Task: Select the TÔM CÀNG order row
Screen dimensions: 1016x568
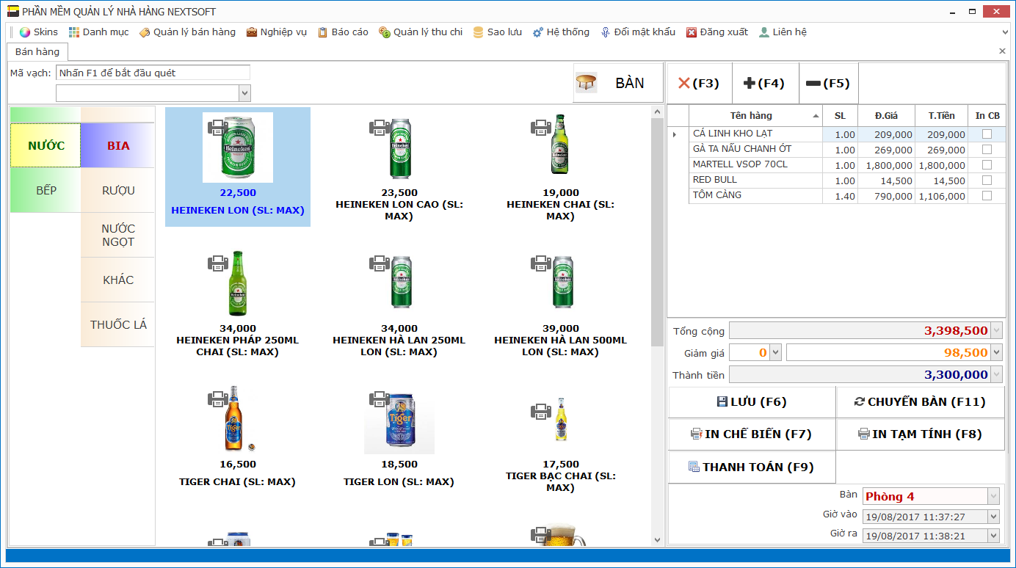Action: click(836, 196)
